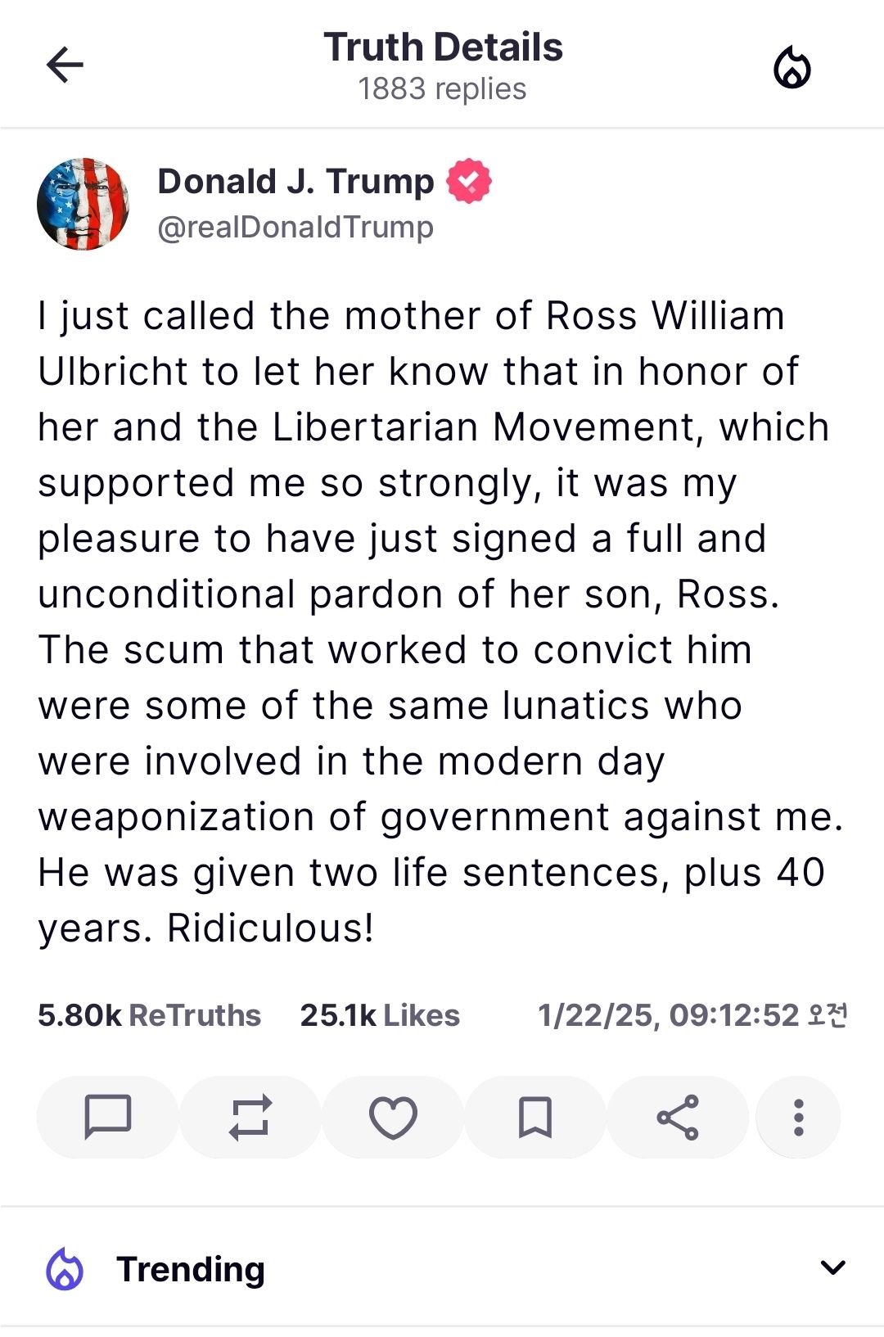View the 5.80k ReTruths list
This screenshot has width=884, height=1337.
click(x=149, y=1015)
